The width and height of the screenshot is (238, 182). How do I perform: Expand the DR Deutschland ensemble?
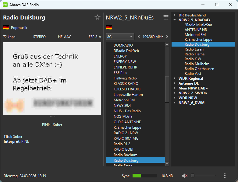[x=175, y=15]
